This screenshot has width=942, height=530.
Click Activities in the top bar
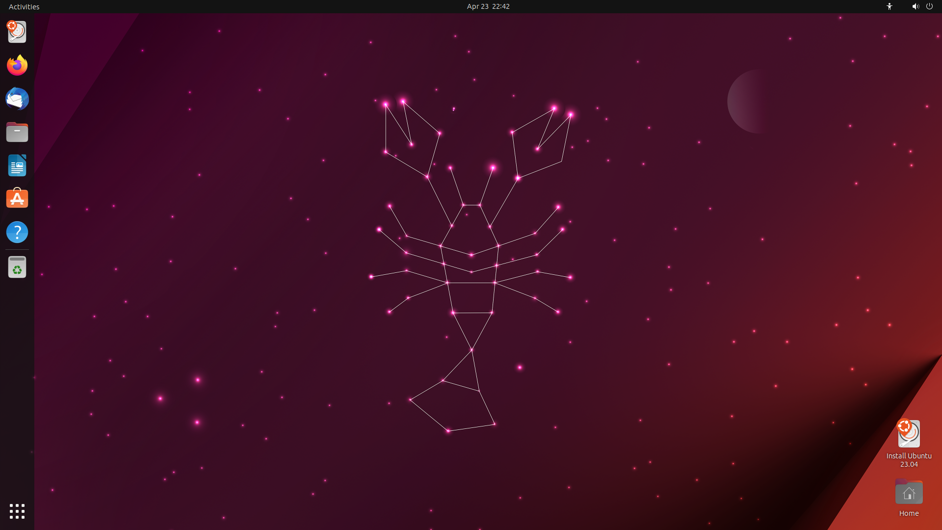tap(24, 6)
